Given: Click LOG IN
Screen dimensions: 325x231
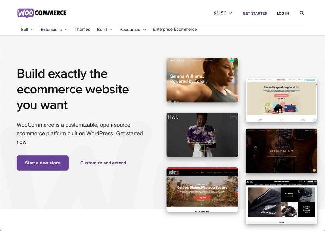Looking at the screenshot, I should click(x=282, y=13).
